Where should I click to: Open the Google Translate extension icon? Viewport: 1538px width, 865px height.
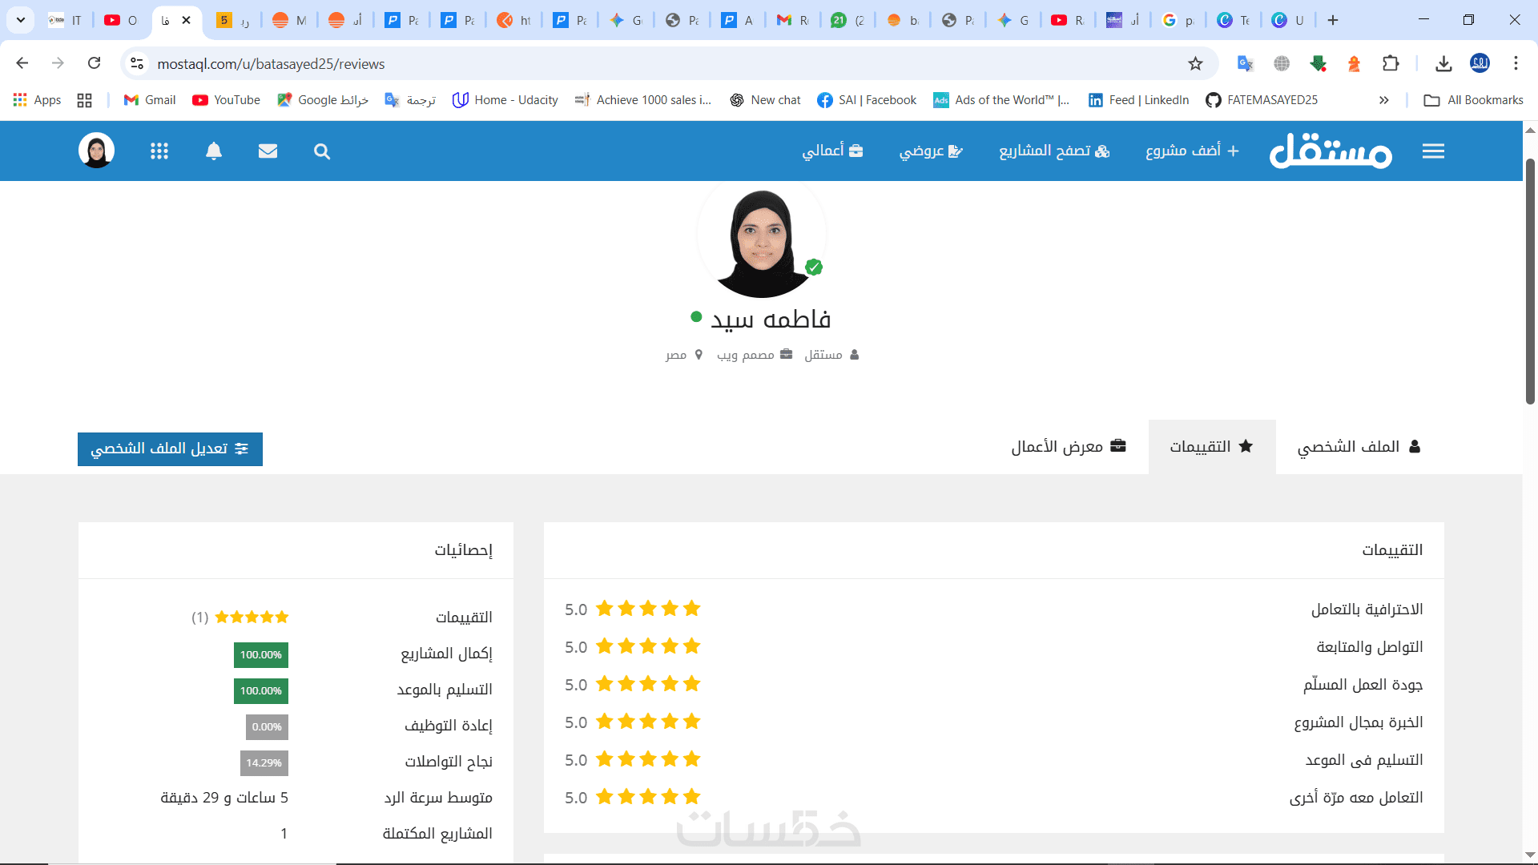pos(1245,64)
